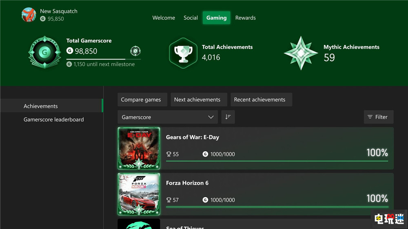Click the trophy icon beside 55
Screen dimensions: 408x229
tap(169, 154)
